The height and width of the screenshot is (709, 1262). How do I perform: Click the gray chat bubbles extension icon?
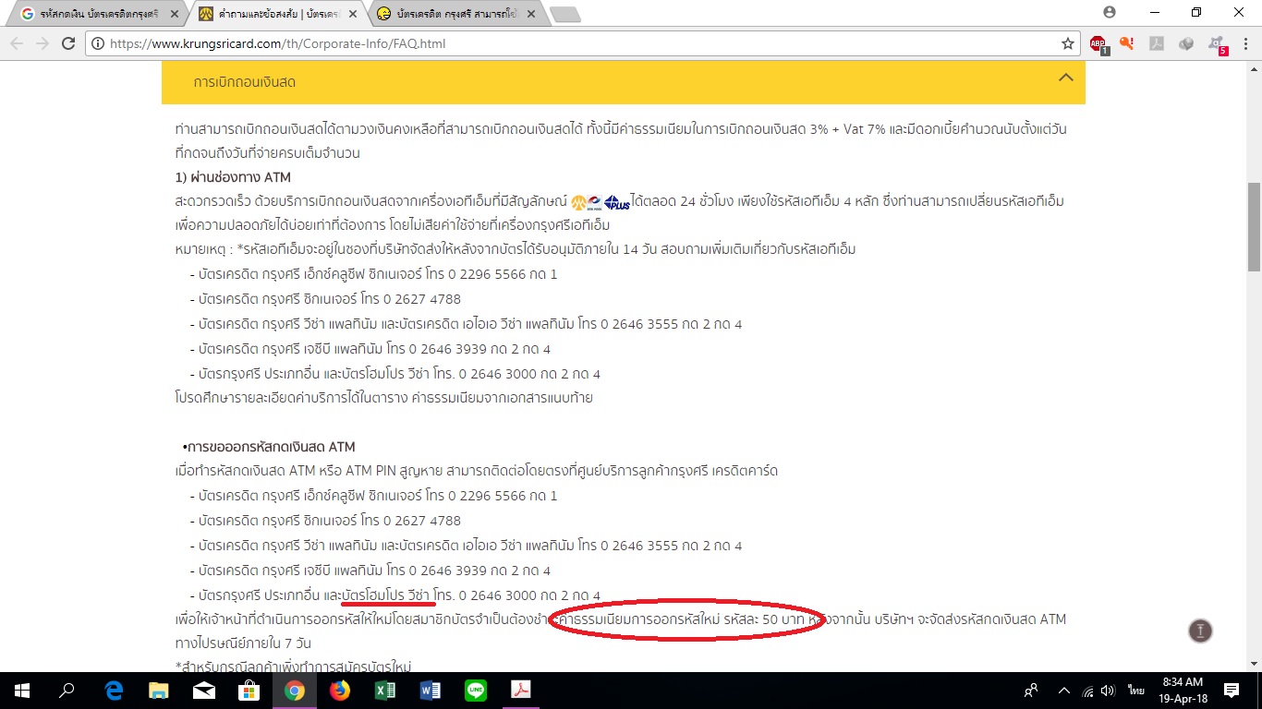click(1187, 43)
